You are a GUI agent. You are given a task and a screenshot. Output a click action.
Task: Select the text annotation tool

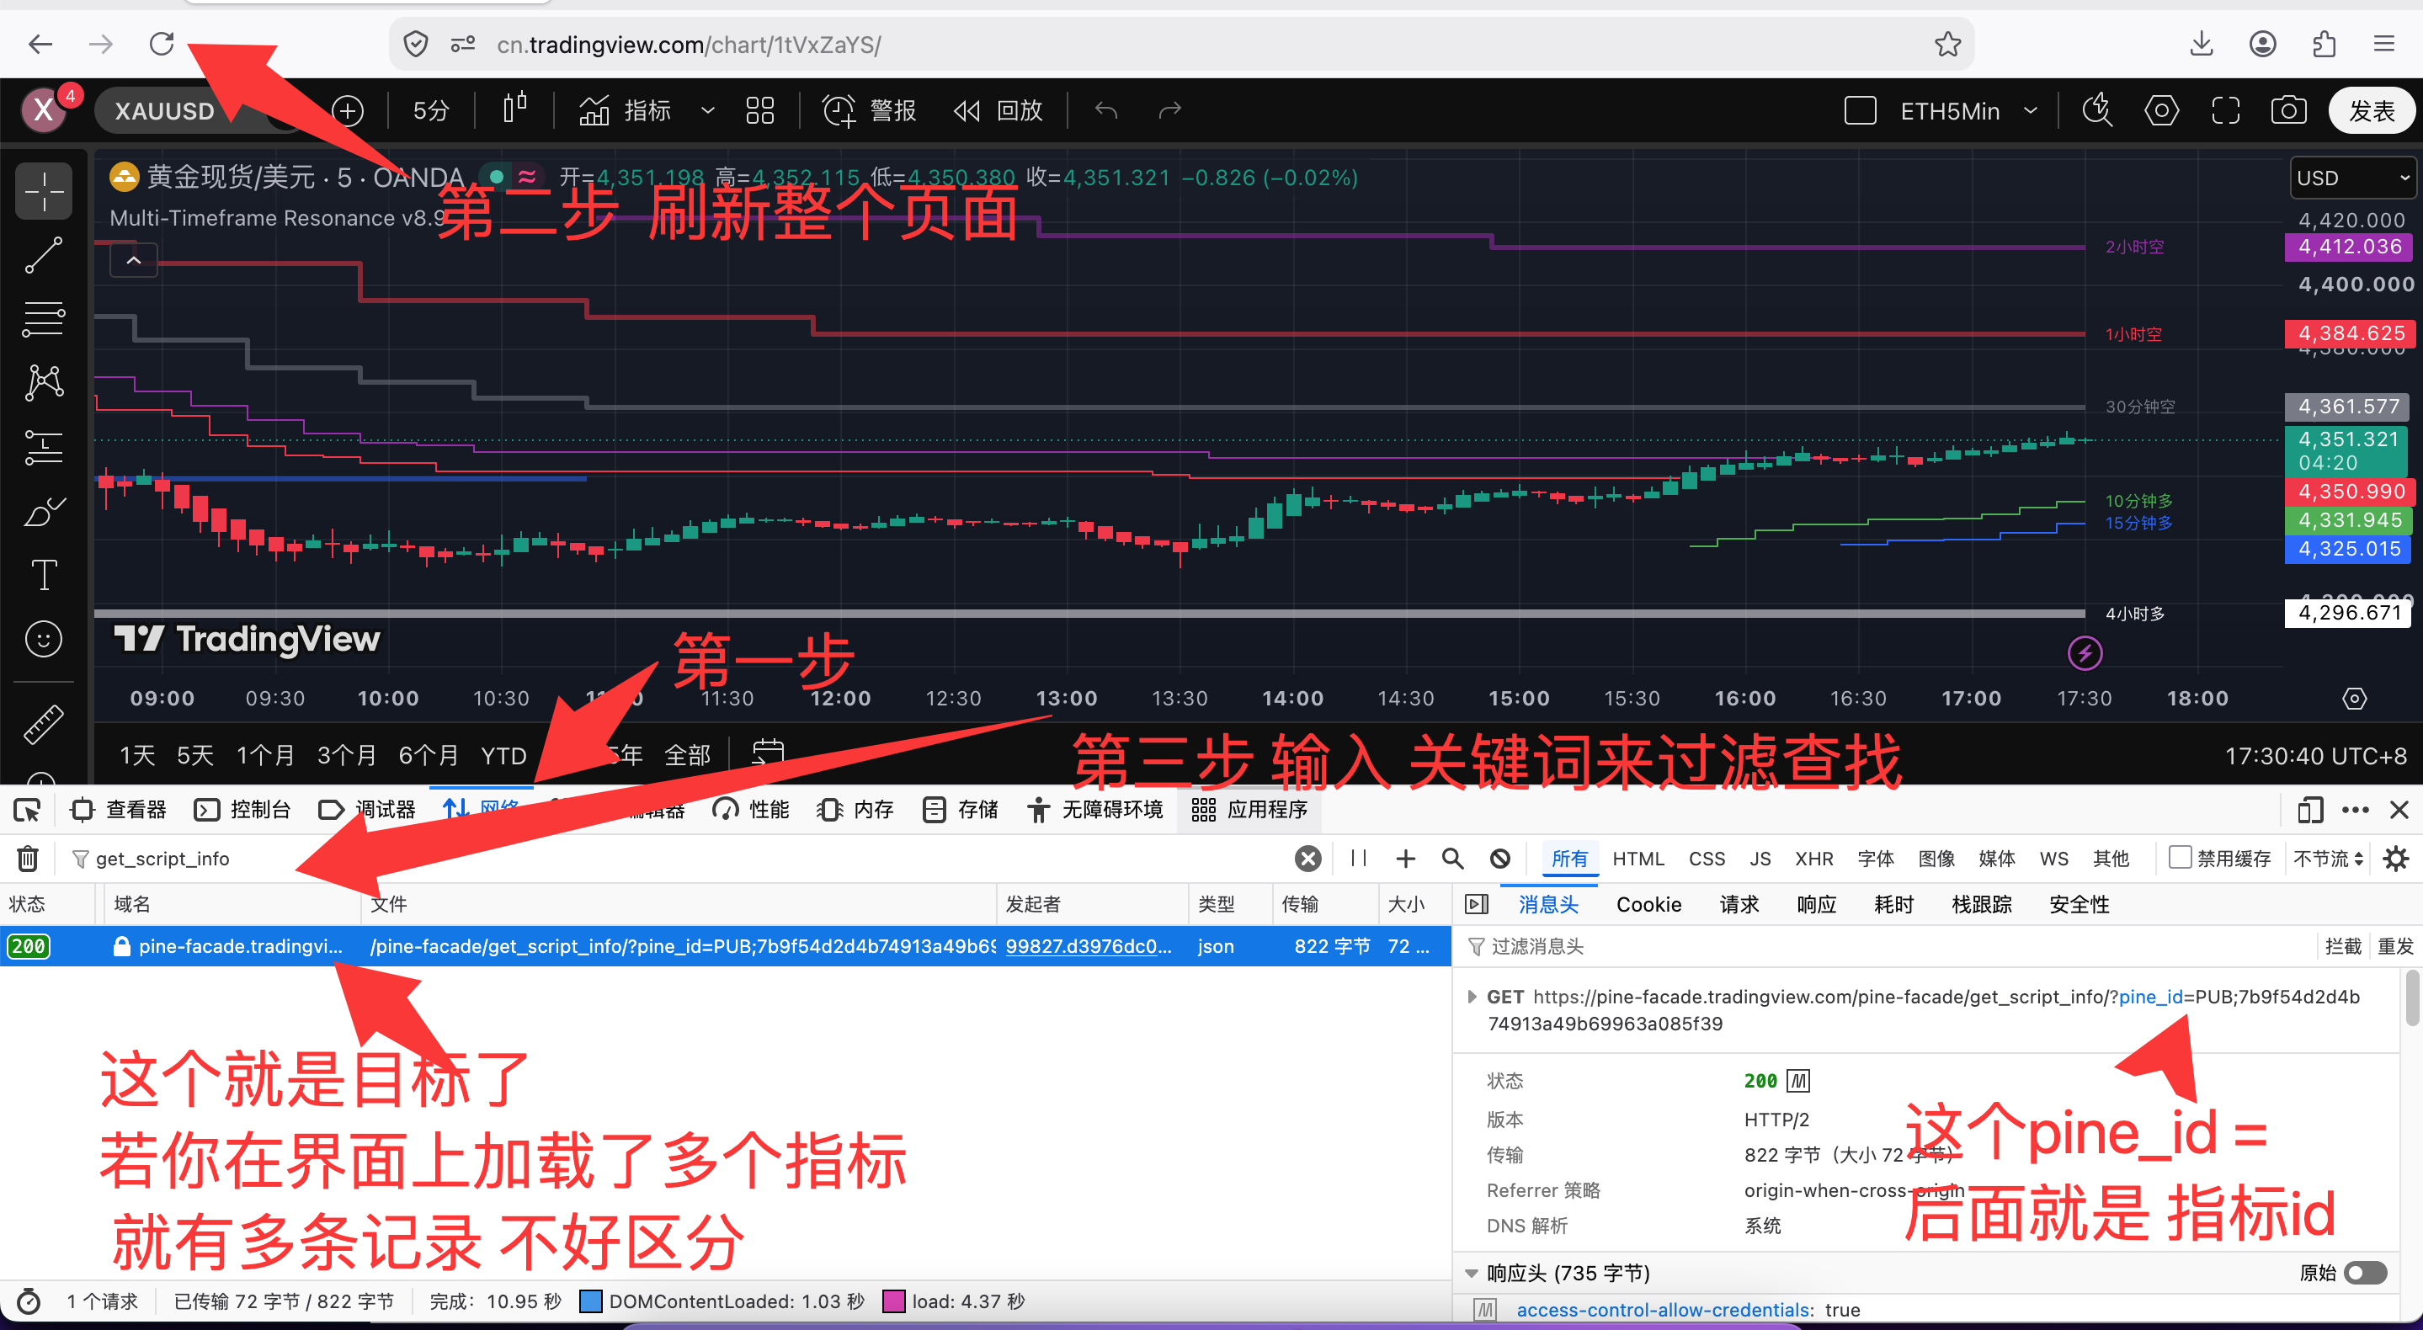coord(43,575)
